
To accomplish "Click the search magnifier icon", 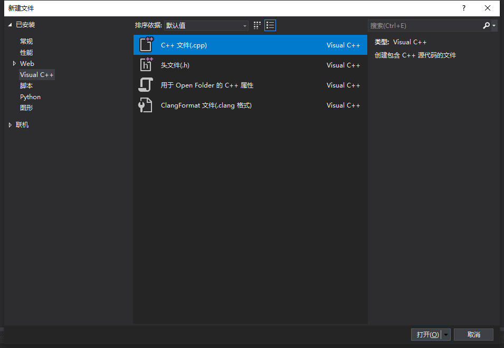I will click(487, 25).
